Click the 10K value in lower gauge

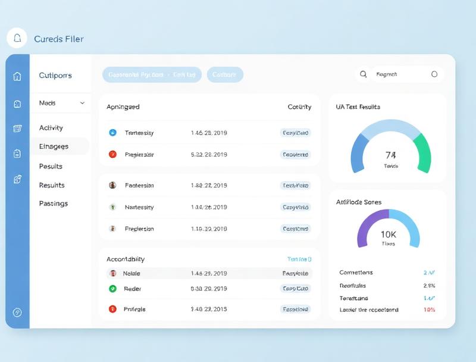[x=389, y=235]
